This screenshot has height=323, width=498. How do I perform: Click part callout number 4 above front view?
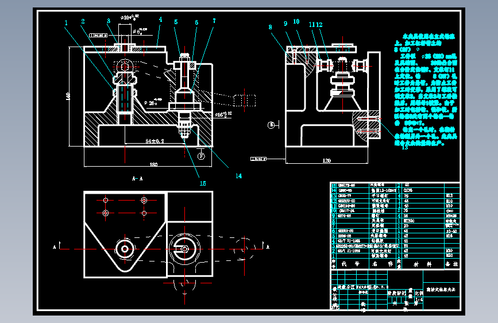coord(160,20)
